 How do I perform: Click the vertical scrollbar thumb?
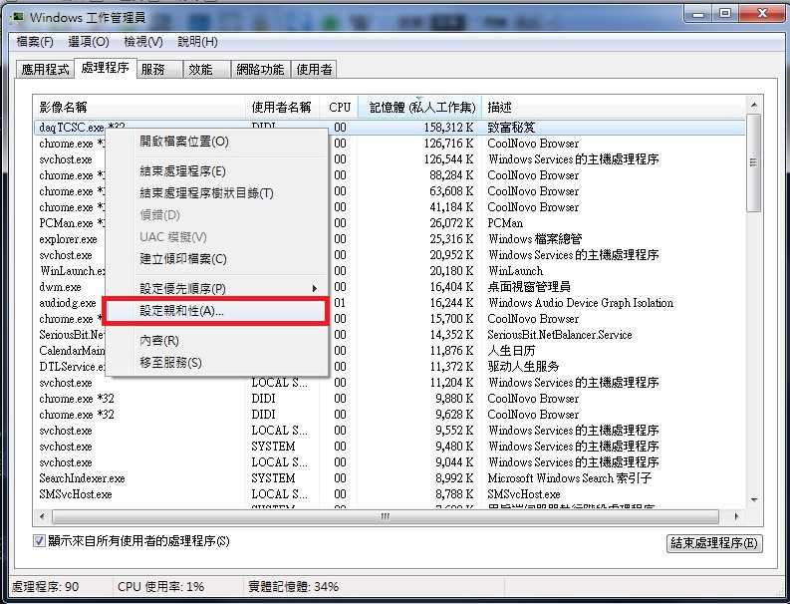(754, 162)
